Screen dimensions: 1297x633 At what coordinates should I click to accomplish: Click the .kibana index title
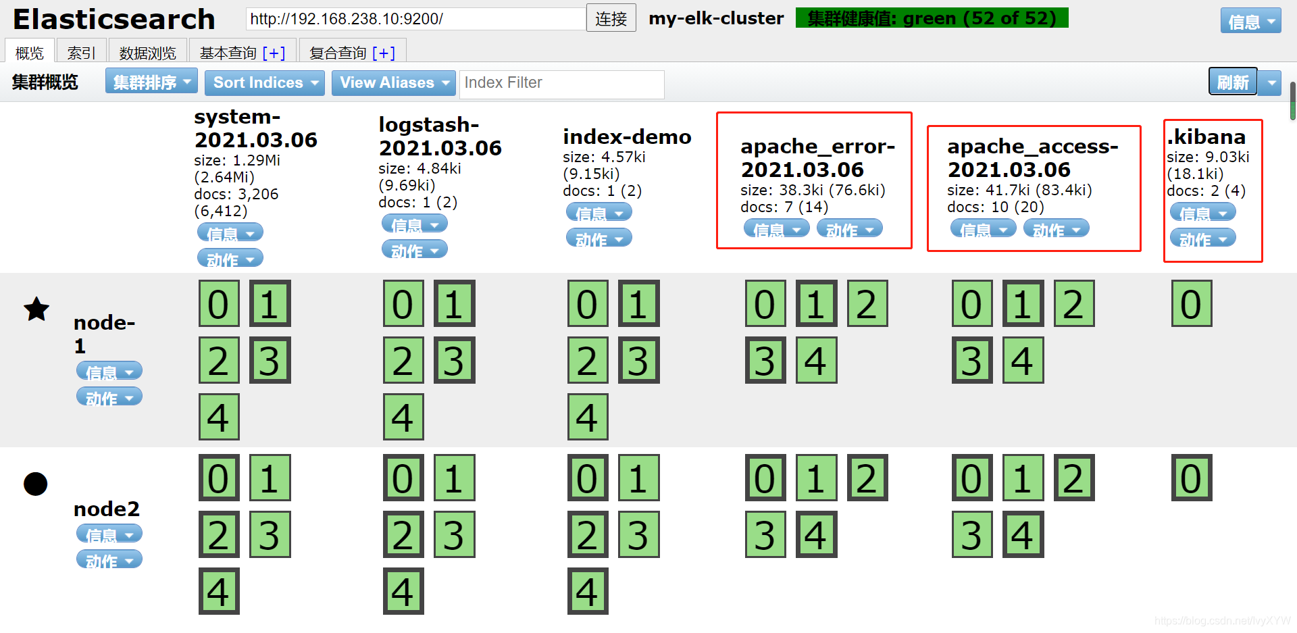pos(1206,136)
